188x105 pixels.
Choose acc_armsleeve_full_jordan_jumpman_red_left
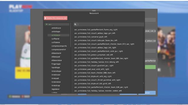tap(93, 55)
